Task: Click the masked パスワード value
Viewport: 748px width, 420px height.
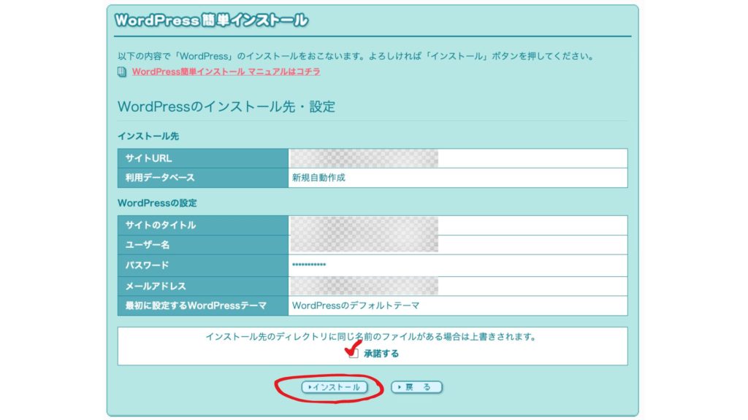Action: point(309,265)
